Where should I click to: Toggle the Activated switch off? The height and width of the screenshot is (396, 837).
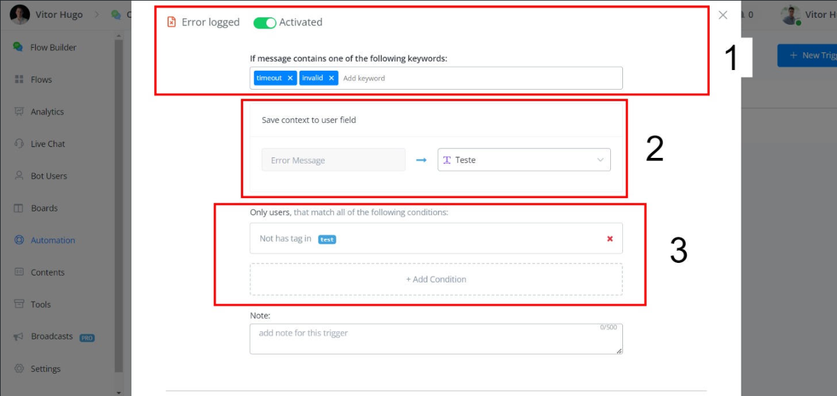tap(264, 22)
